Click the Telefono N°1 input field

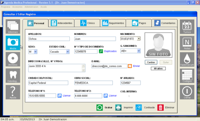(x=42, y=96)
